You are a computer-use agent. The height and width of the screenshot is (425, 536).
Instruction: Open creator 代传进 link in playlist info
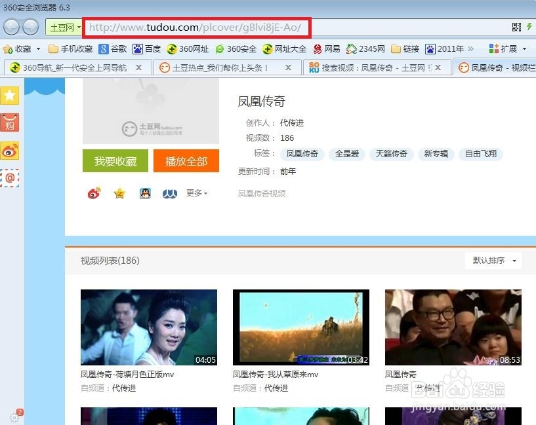[x=291, y=123]
